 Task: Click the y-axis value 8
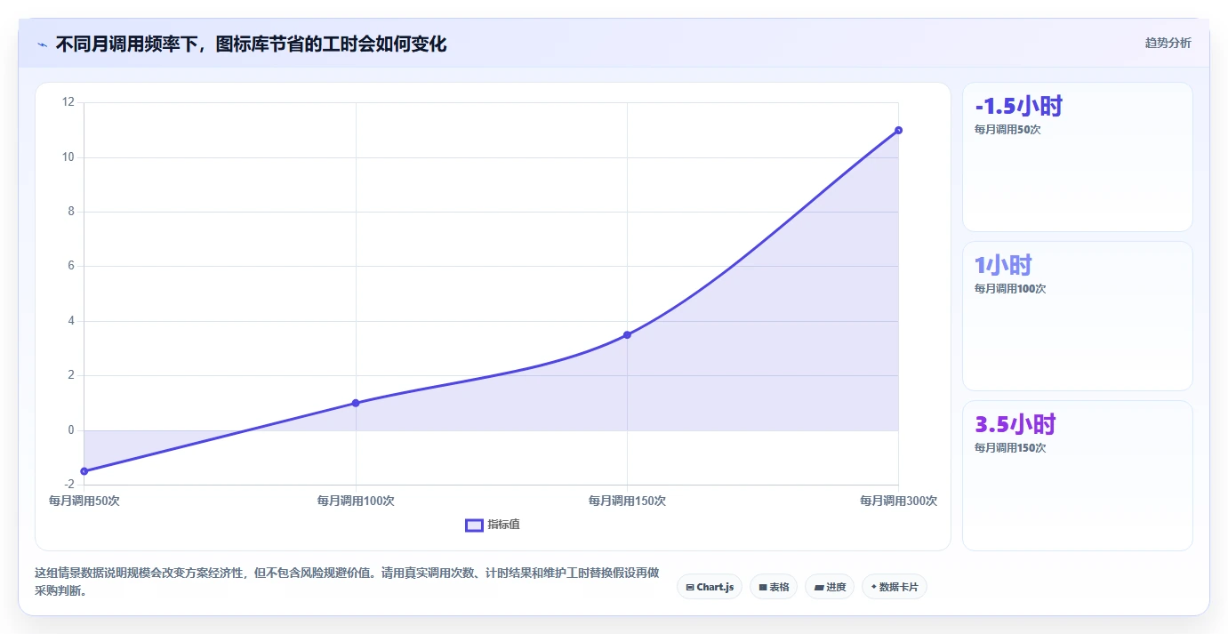[71, 212]
